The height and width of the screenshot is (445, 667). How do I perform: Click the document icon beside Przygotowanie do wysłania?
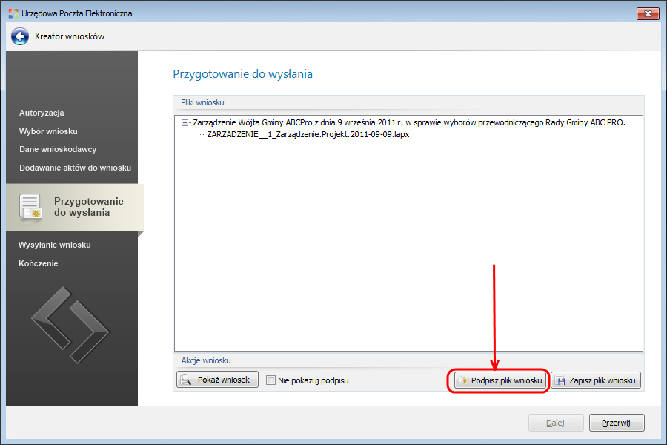[x=30, y=208]
